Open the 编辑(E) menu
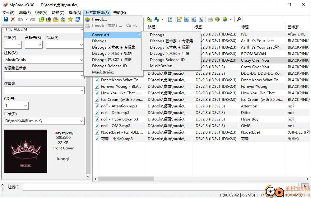 [x=25, y=13]
